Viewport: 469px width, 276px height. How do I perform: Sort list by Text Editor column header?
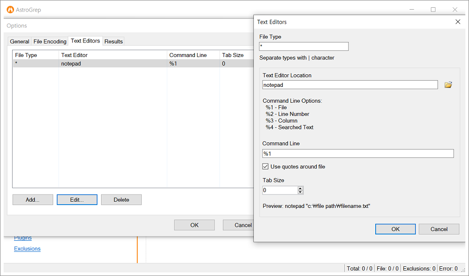[x=113, y=55]
